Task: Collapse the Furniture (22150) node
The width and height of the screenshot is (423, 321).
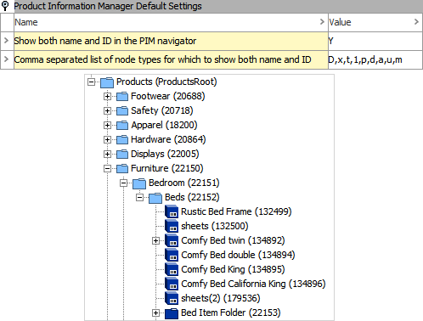Action: click(107, 169)
